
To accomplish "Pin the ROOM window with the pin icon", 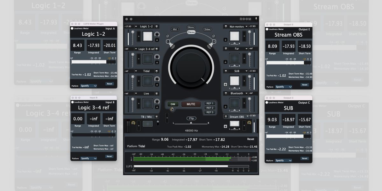I will [x=255, y=19].
